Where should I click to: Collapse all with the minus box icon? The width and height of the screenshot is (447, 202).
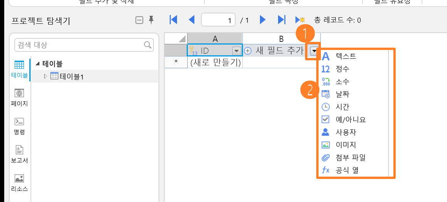tap(139, 20)
